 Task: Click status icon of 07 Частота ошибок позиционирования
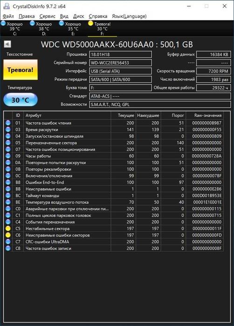click(x=8, y=149)
